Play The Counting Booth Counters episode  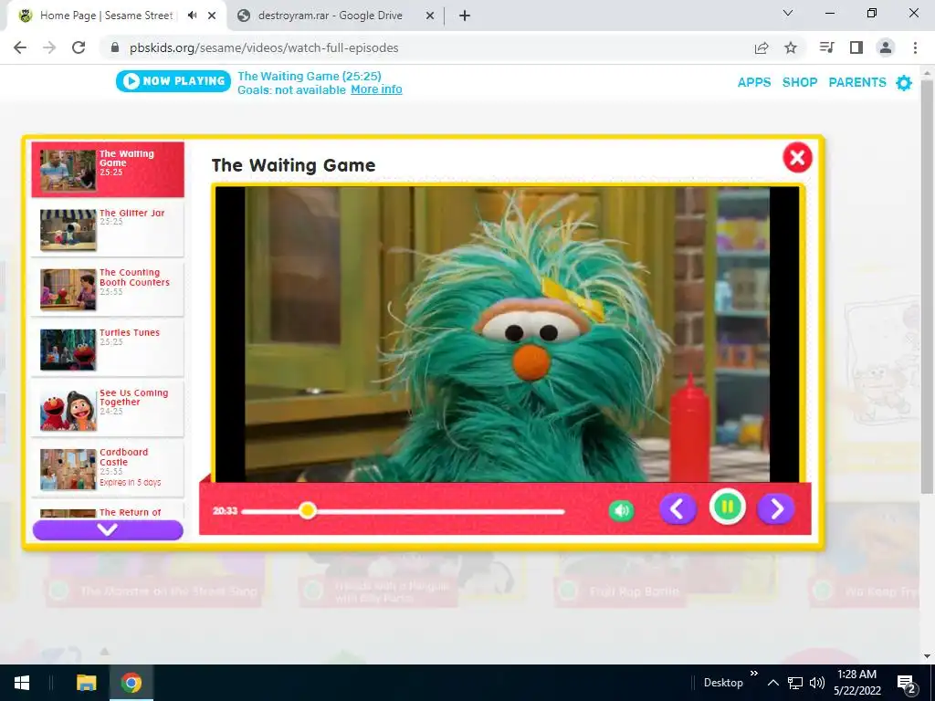tap(108, 289)
